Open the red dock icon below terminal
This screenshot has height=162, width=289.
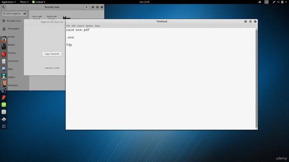click(4, 54)
